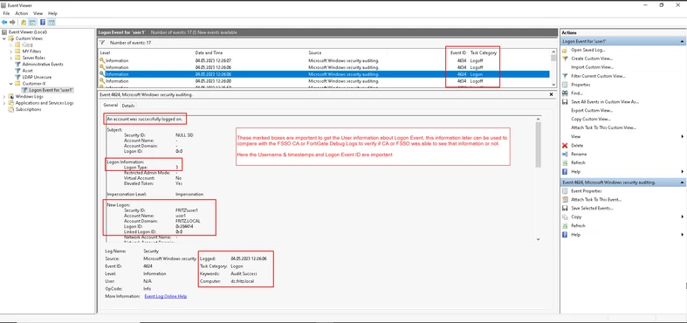Screen dimensions: 687x323
Task: Open the View submenu arrow in Actions
Action: 682,137
